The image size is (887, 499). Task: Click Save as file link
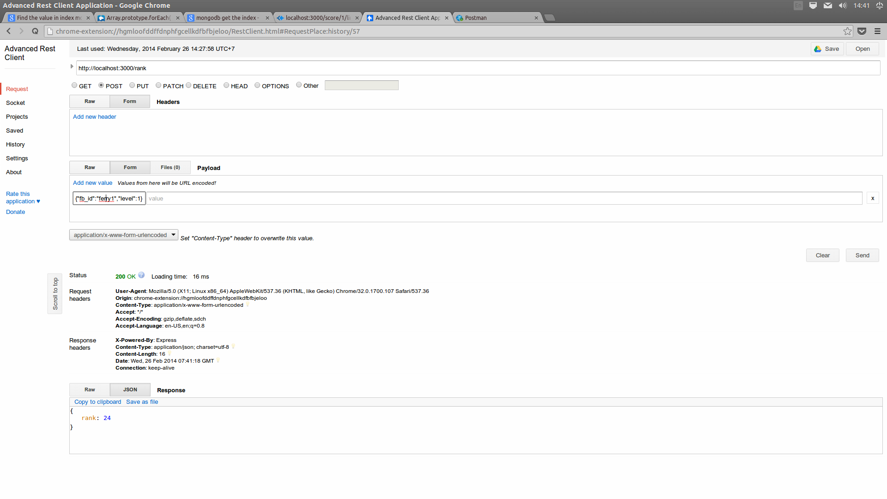click(x=142, y=402)
